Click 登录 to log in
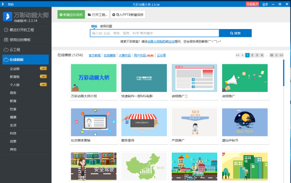 (x=265, y=4)
